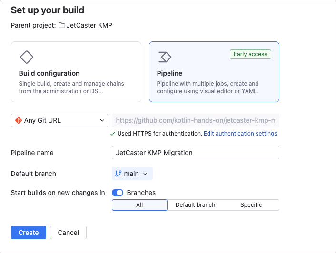Select the Specific branches option
336x253 pixels.
coord(251,205)
